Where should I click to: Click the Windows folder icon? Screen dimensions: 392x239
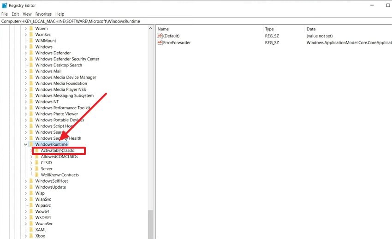tap(31, 47)
